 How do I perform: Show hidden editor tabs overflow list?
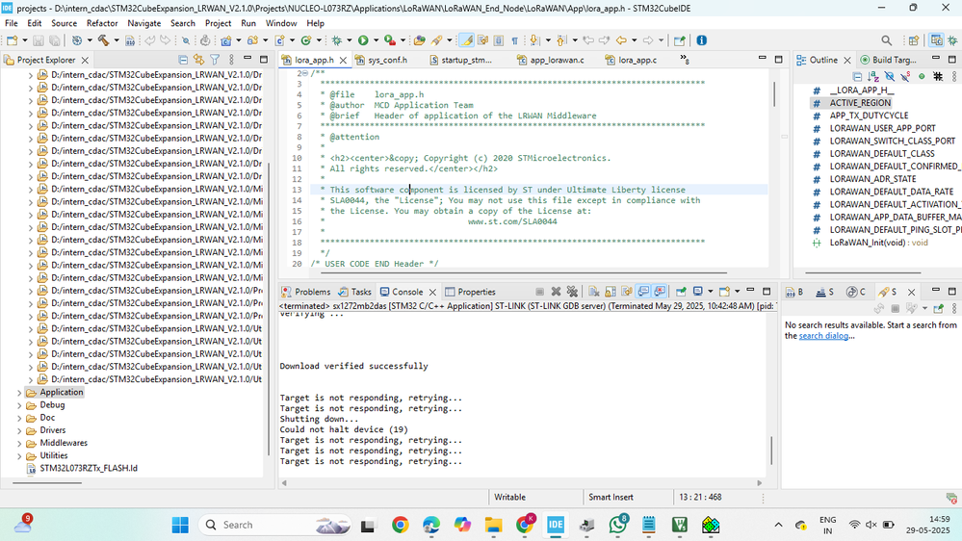(x=685, y=60)
